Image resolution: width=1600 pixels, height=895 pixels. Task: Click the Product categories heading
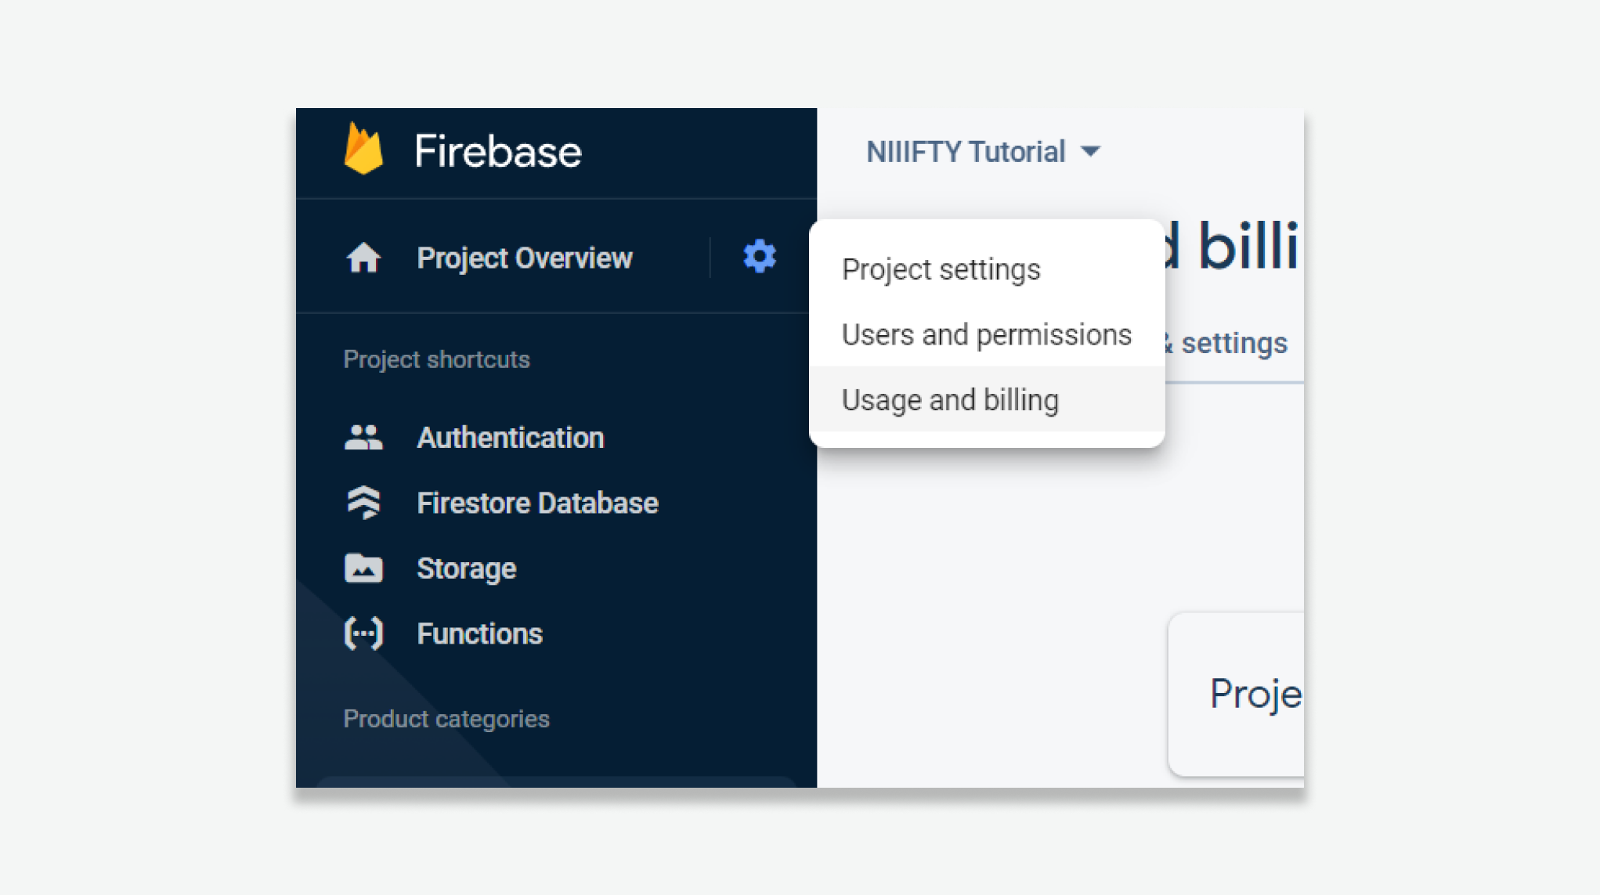tap(446, 719)
